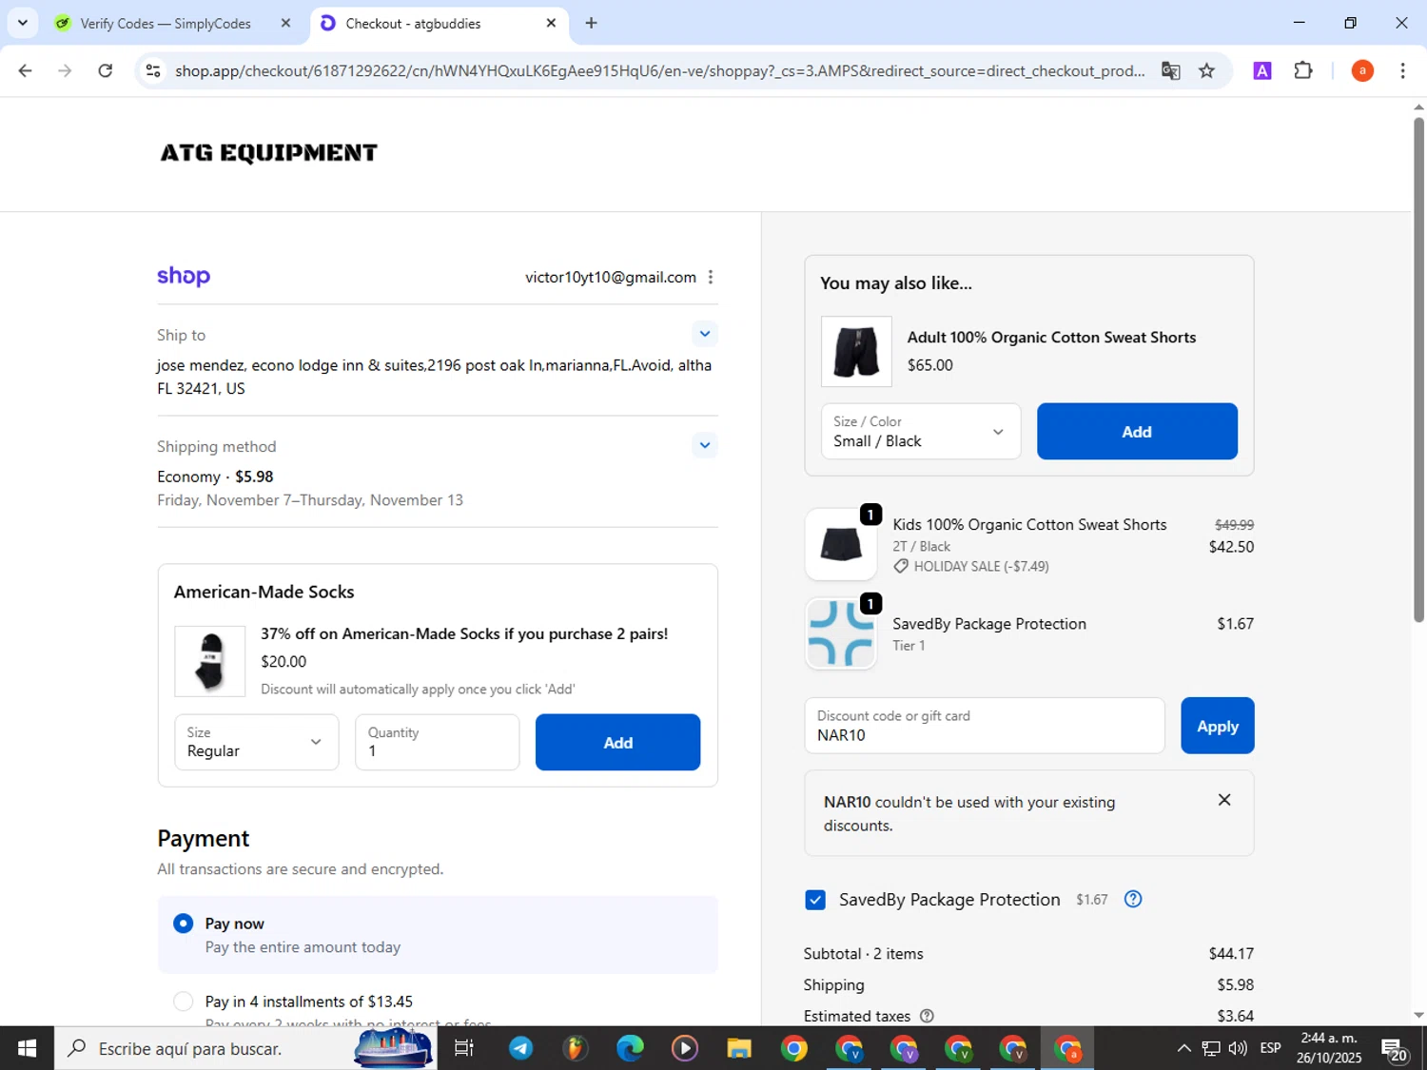View site information icon in address bar
The width and height of the screenshot is (1427, 1070).
click(x=152, y=70)
